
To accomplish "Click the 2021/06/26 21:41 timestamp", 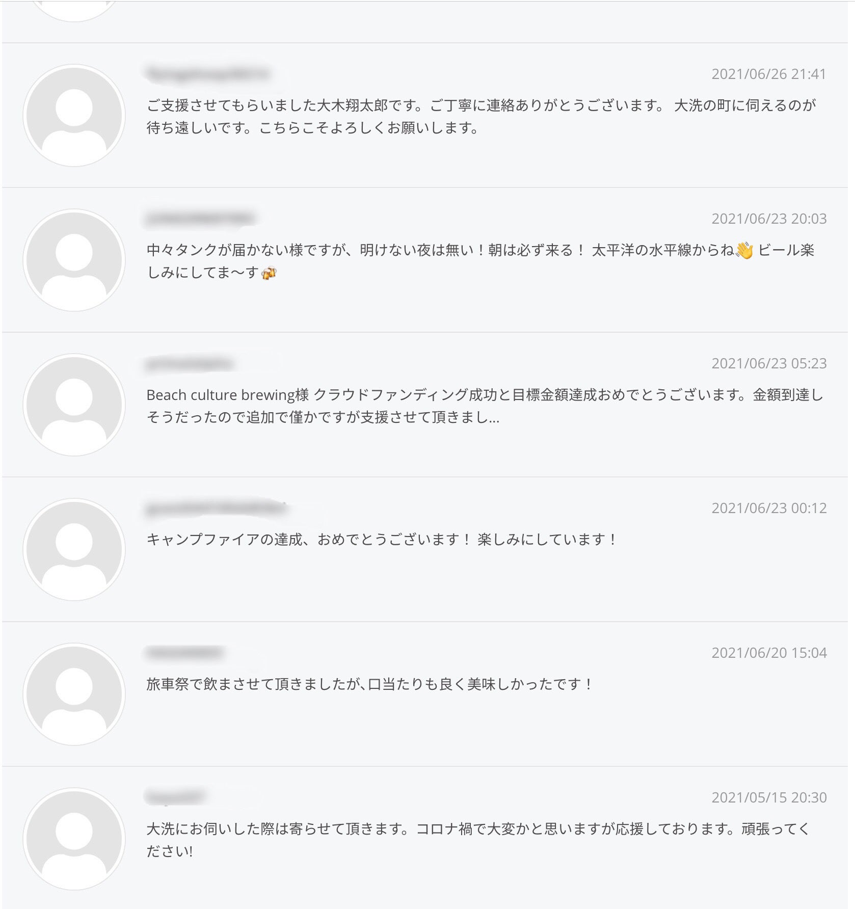I will (768, 74).
